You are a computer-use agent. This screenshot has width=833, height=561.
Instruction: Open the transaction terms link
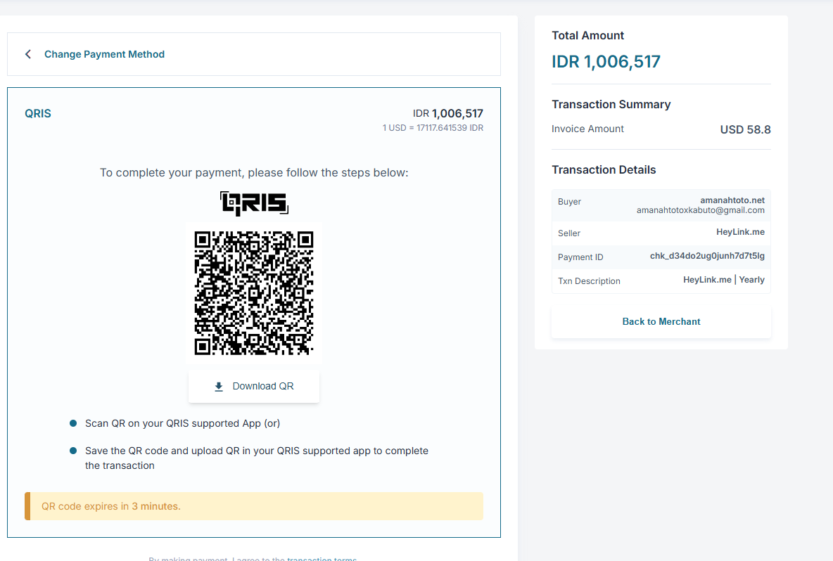322,559
